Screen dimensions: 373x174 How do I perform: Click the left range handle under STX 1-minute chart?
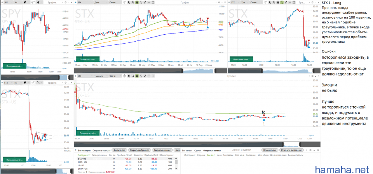point(284,144)
